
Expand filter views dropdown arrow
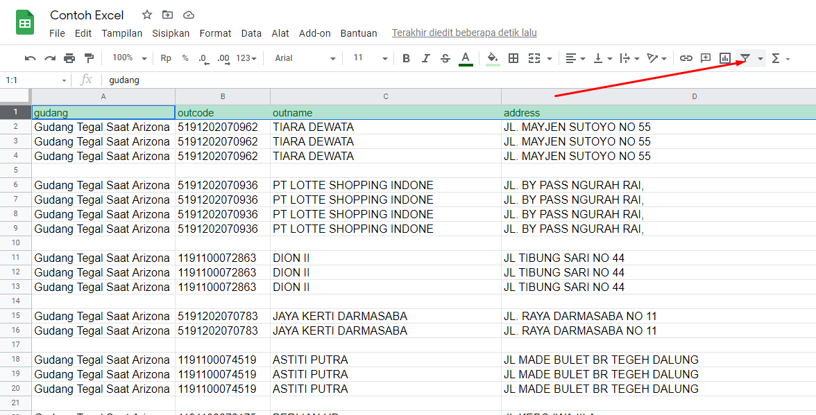[x=760, y=59]
